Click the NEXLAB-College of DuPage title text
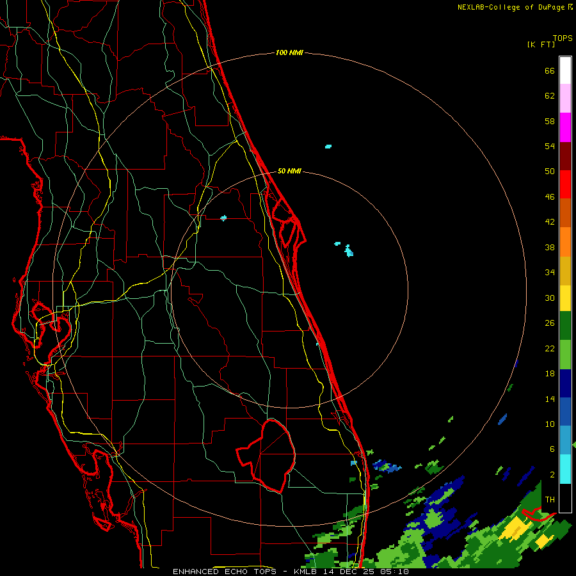576x576 pixels. tap(515, 7)
